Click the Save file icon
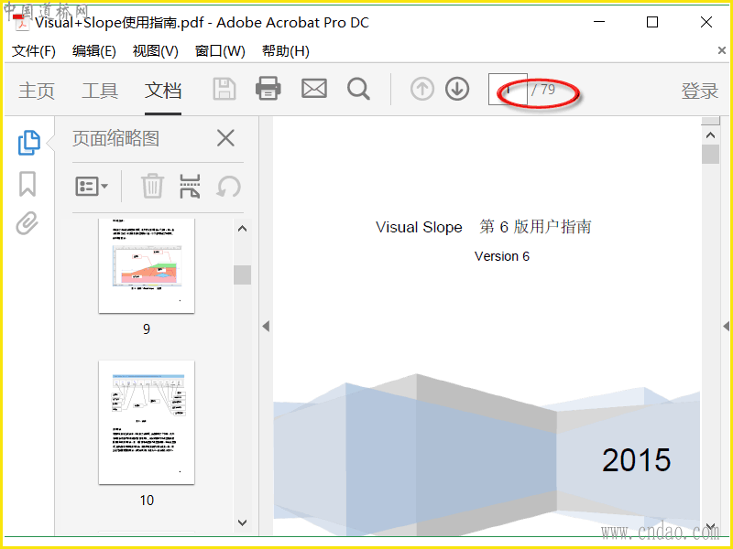This screenshot has width=733, height=549. click(x=224, y=89)
